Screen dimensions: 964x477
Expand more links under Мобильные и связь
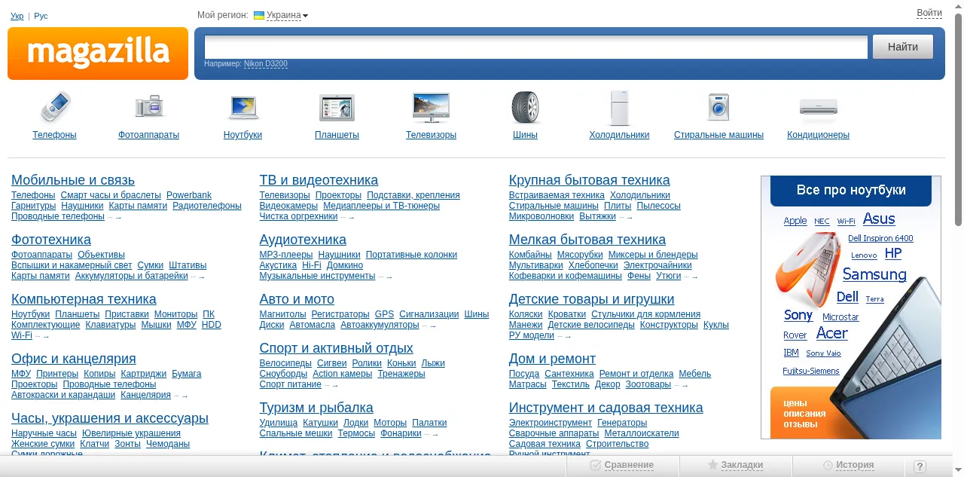click(114, 217)
